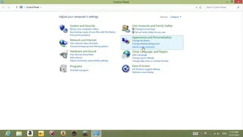This screenshot has height=137, width=243.
Task: Click Optimize visual display
Action: point(143,72)
